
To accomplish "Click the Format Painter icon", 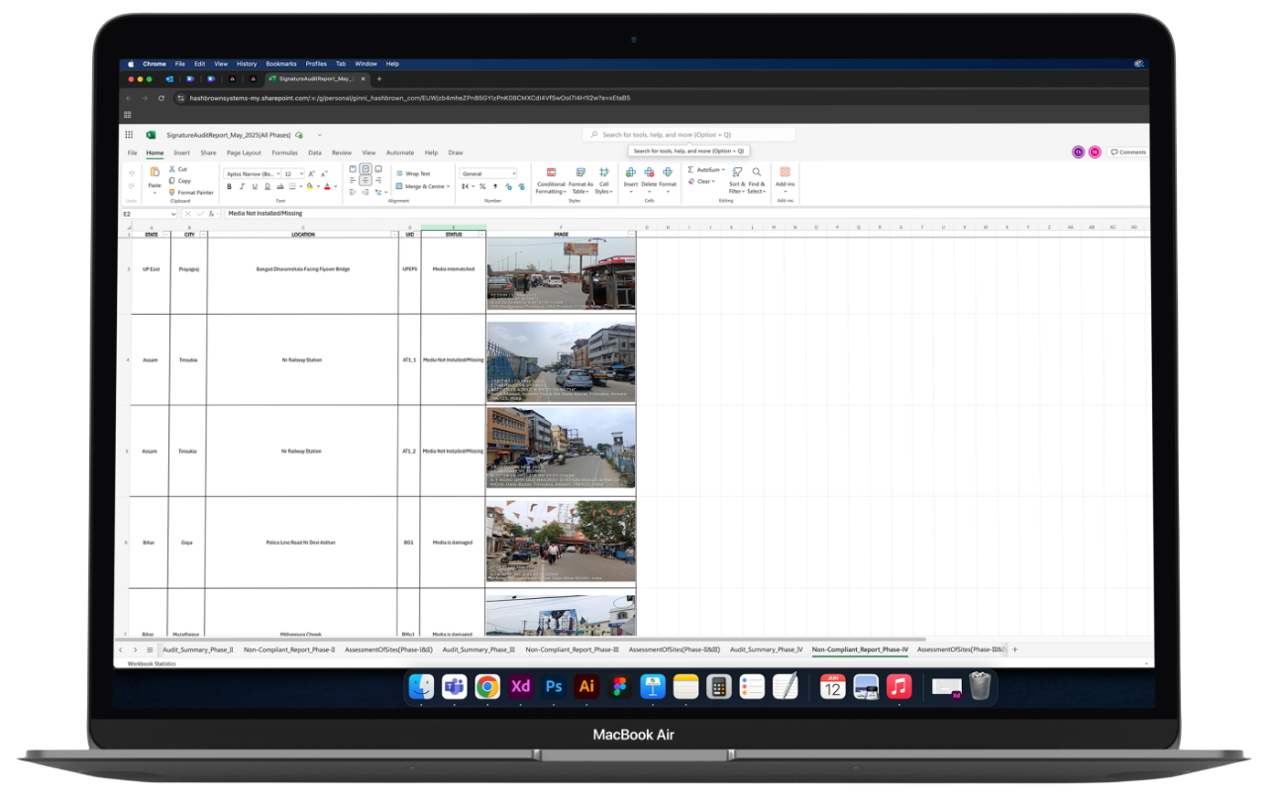I will (171, 192).
